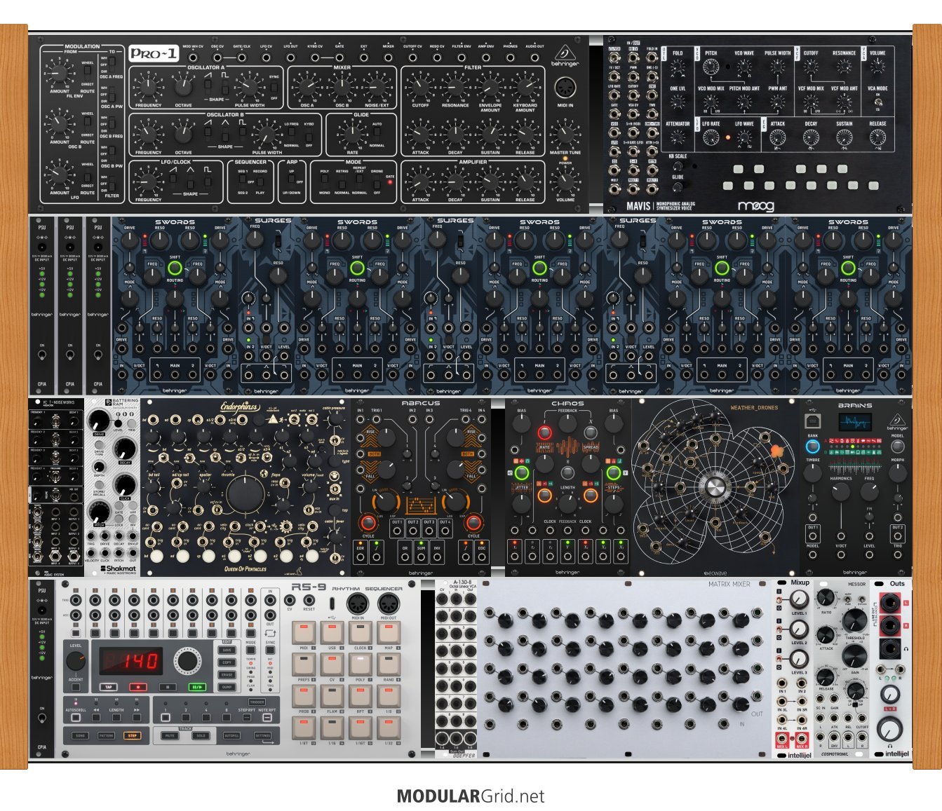
Task: Click the Brains waveform display
Action: pyautogui.click(x=855, y=423)
